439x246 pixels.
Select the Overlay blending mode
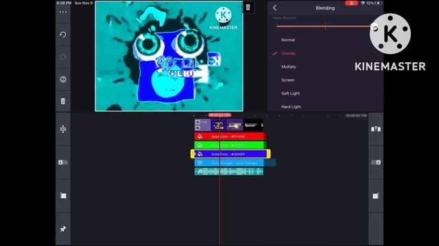(x=288, y=53)
